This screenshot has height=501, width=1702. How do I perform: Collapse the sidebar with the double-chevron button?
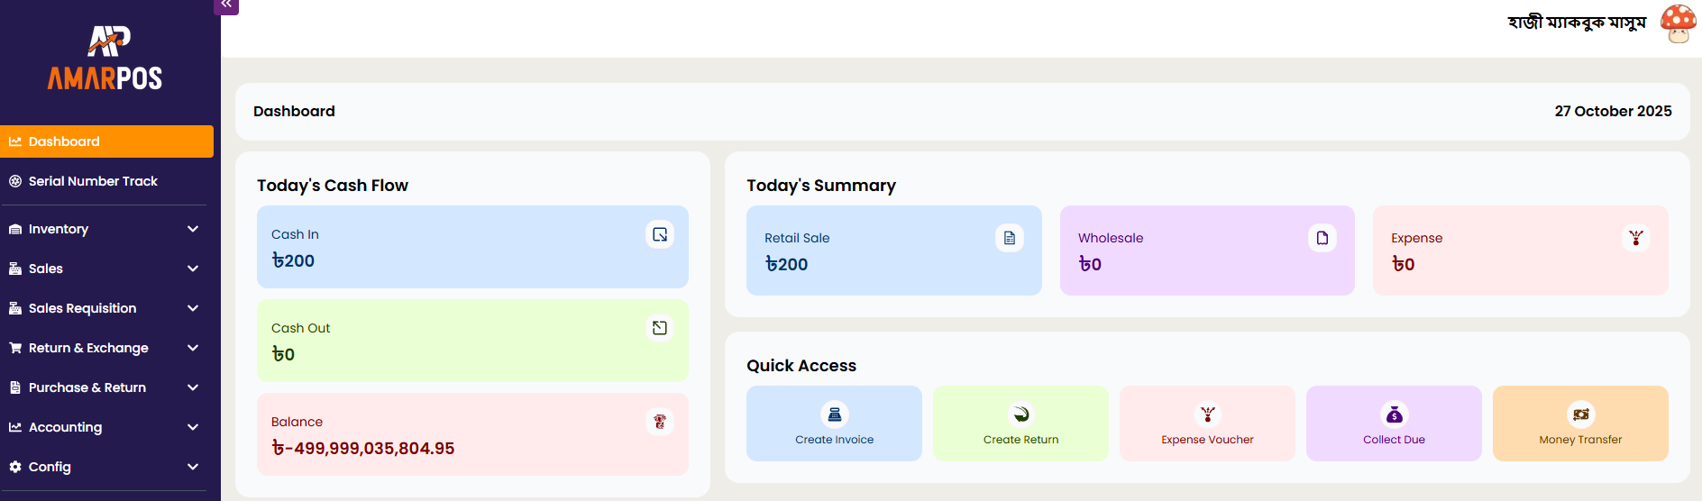tap(226, 5)
